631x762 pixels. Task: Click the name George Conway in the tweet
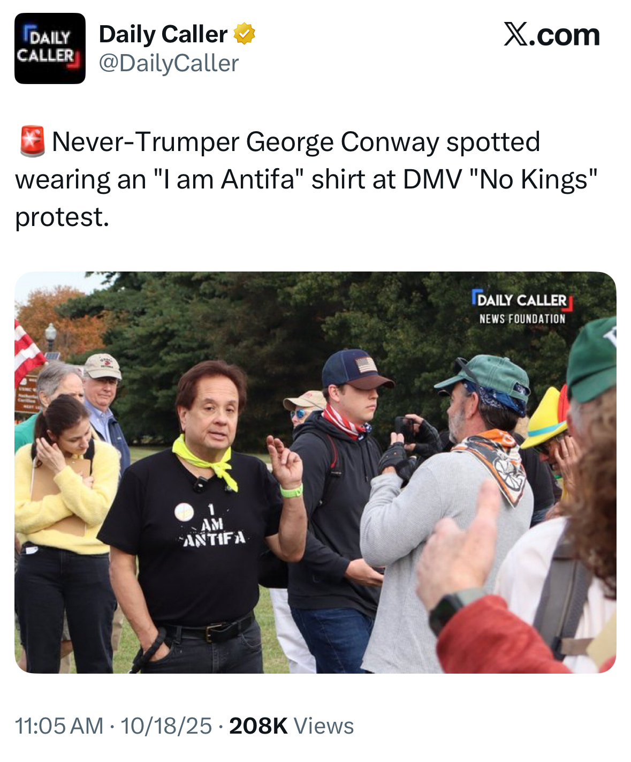click(343, 142)
